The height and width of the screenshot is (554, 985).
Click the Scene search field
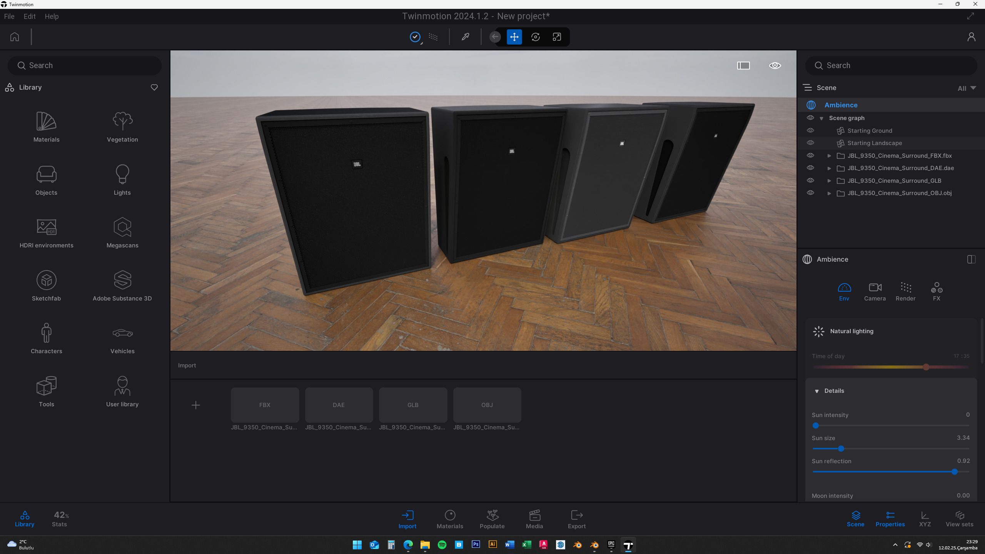891,65
